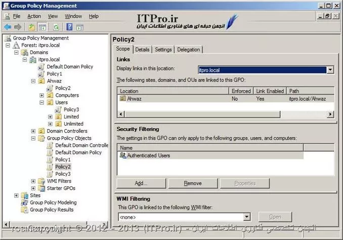Open the WMI filter dropdown
Image resolution: width=343 pixels, height=240 pixels.
coord(247,217)
